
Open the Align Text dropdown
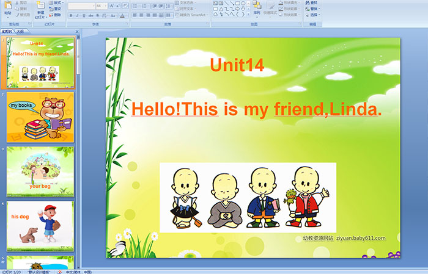point(185,9)
